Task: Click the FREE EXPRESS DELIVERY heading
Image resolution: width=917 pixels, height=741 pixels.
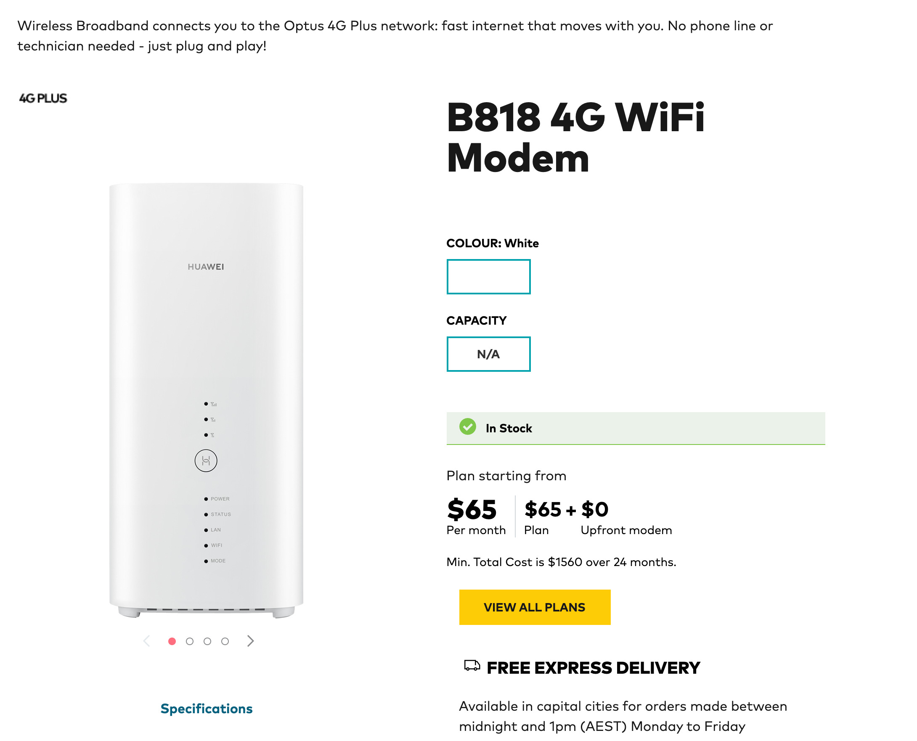Action: pos(593,668)
